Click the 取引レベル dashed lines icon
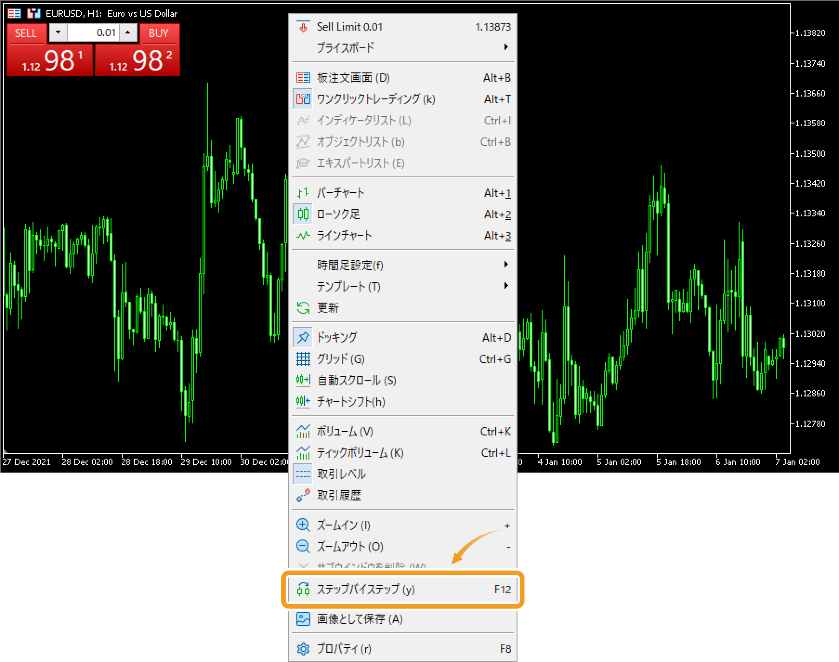 (303, 474)
